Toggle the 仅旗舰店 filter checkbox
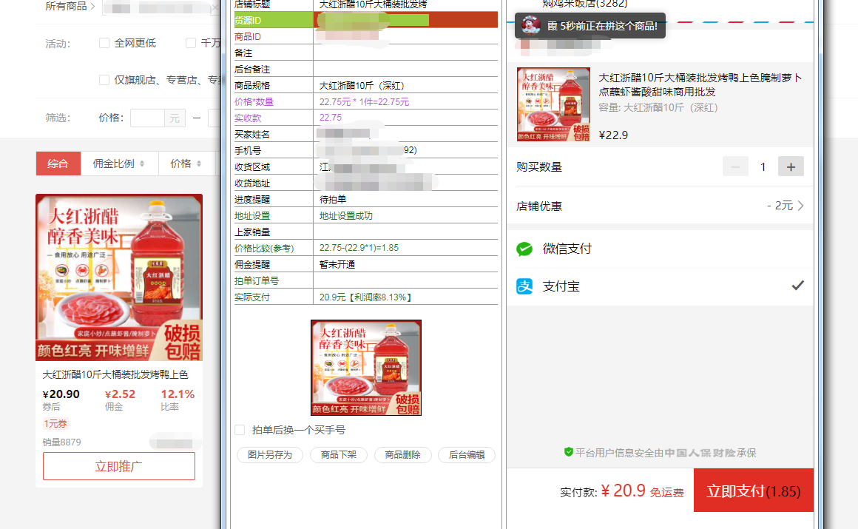 pyautogui.click(x=104, y=80)
